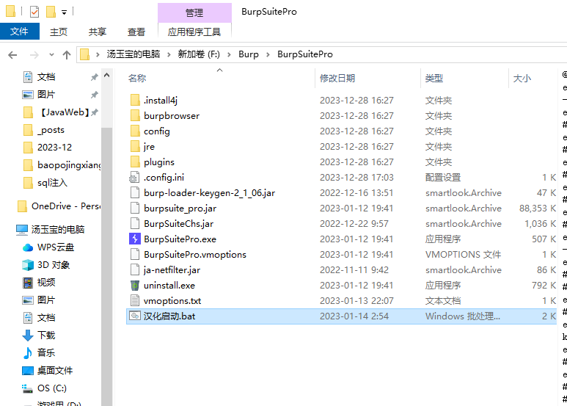This screenshot has width=567, height=406.
Task: Click the .install4j folder icon
Action: (135, 101)
